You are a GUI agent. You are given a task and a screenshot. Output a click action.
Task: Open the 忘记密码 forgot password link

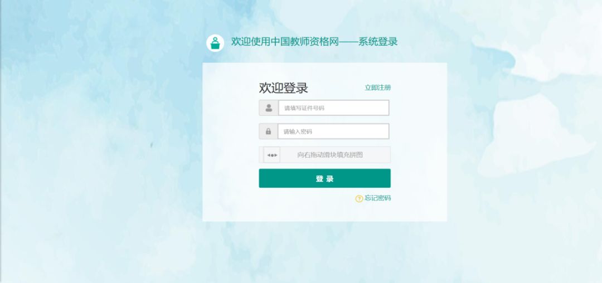point(377,198)
